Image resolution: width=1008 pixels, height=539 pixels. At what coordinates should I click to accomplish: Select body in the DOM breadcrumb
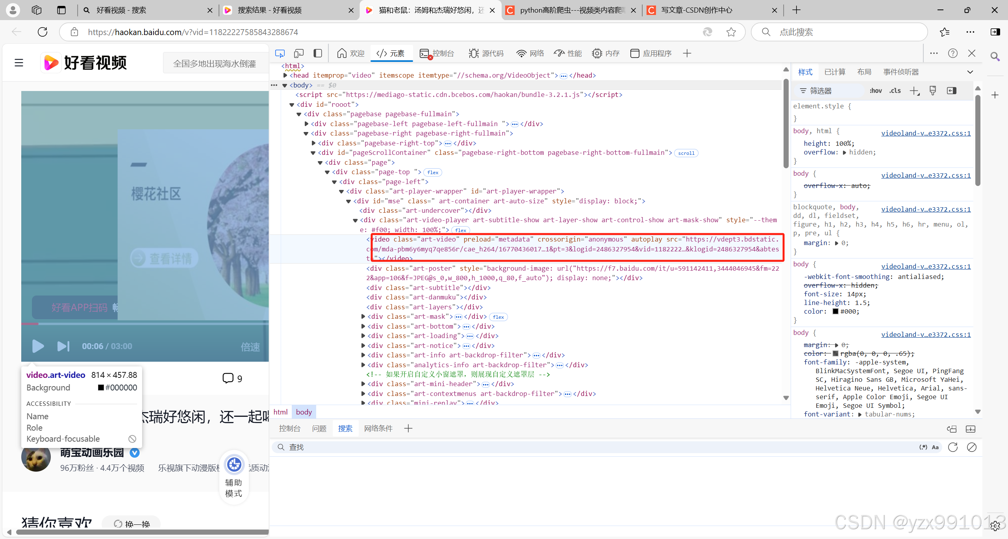304,412
